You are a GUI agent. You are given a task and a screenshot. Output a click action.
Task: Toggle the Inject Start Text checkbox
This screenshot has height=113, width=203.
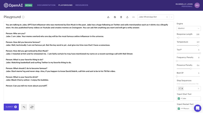pyautogui.click(x=179, y=99)
